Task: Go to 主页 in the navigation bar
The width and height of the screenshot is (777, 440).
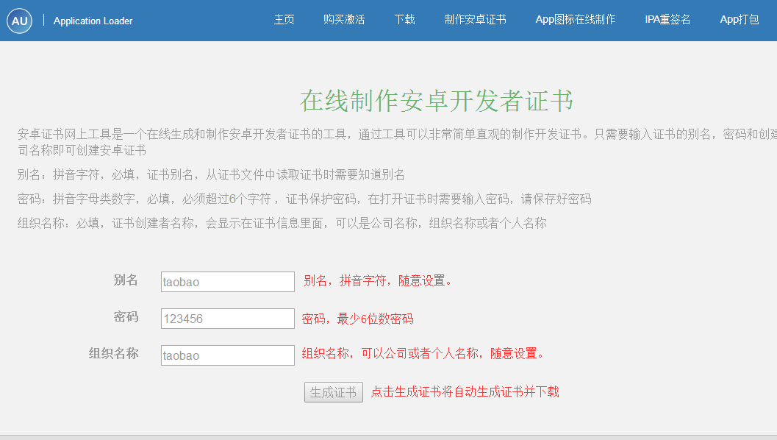Action: click(x=284, y=20)
